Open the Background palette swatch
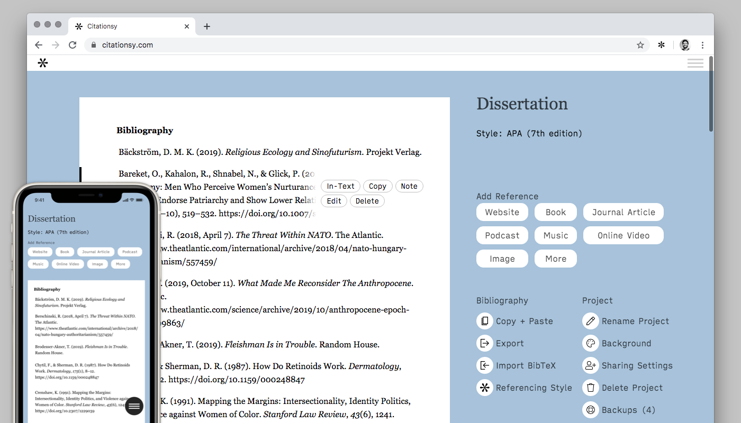 point(590,343)
